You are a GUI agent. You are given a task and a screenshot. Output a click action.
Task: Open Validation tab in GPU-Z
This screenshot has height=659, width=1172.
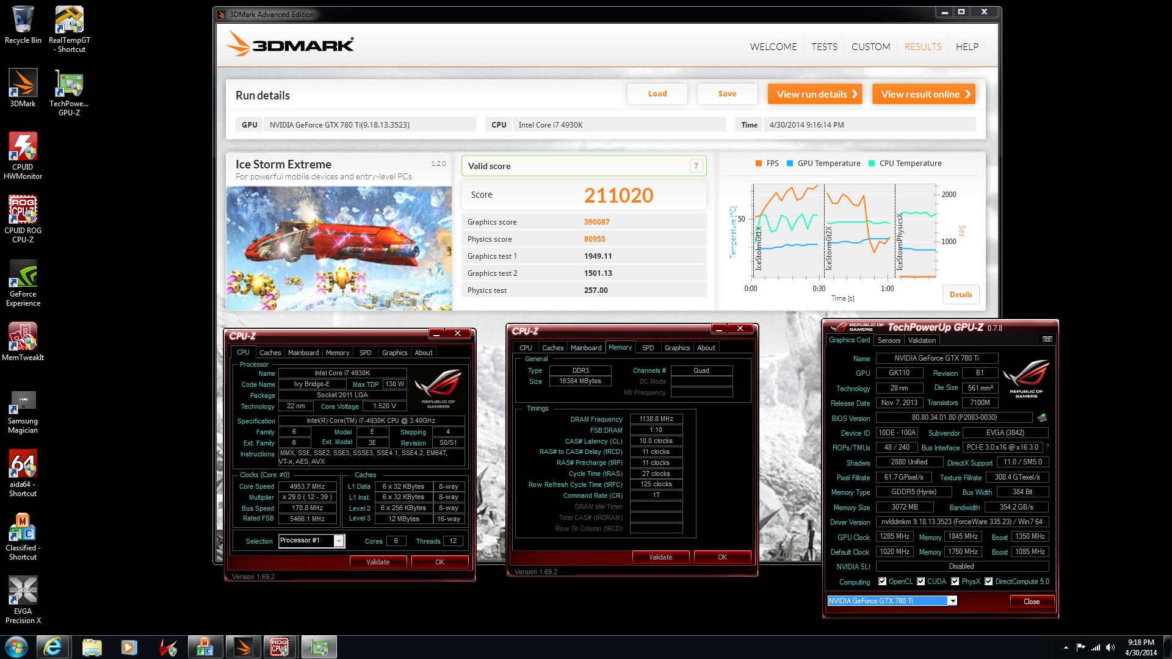(x=922, y=340)
